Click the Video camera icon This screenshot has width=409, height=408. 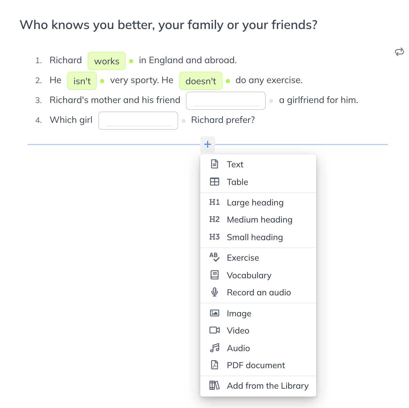tap(214, 330)
